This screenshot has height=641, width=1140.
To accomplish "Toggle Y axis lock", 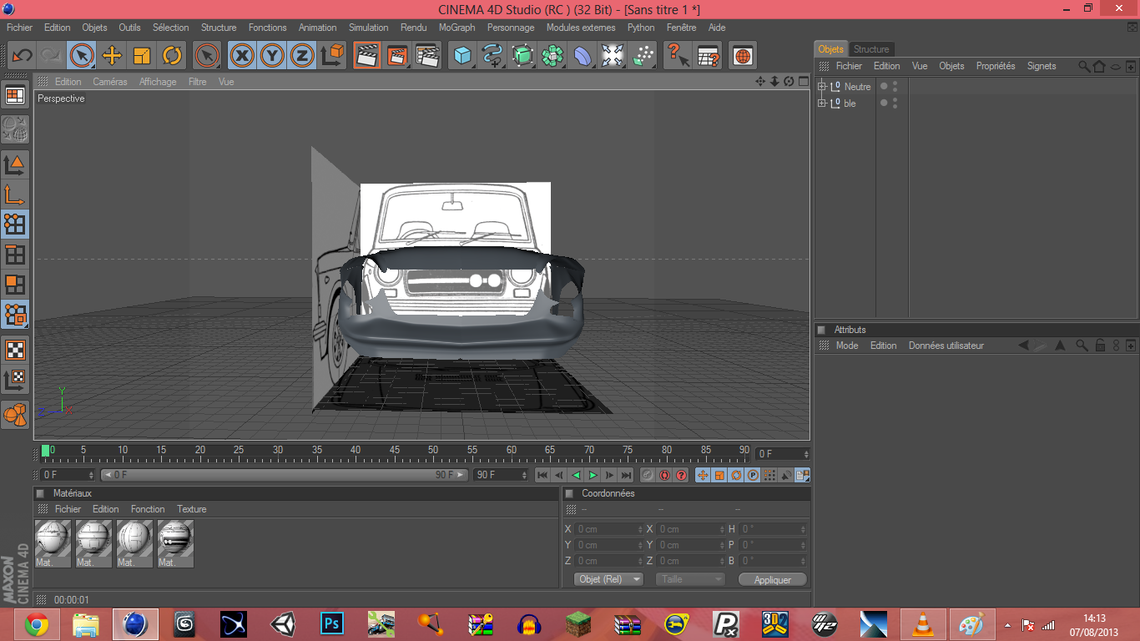I will coord(272,56).
